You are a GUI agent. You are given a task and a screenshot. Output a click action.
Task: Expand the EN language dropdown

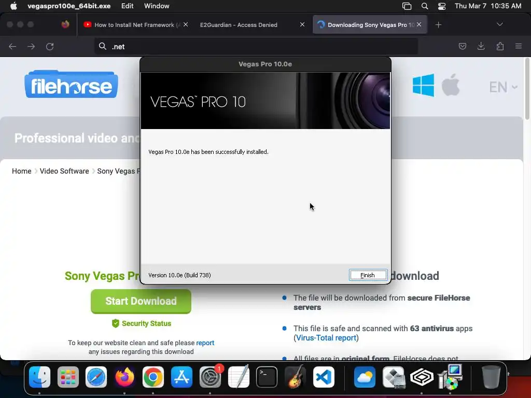pos(504,87)
